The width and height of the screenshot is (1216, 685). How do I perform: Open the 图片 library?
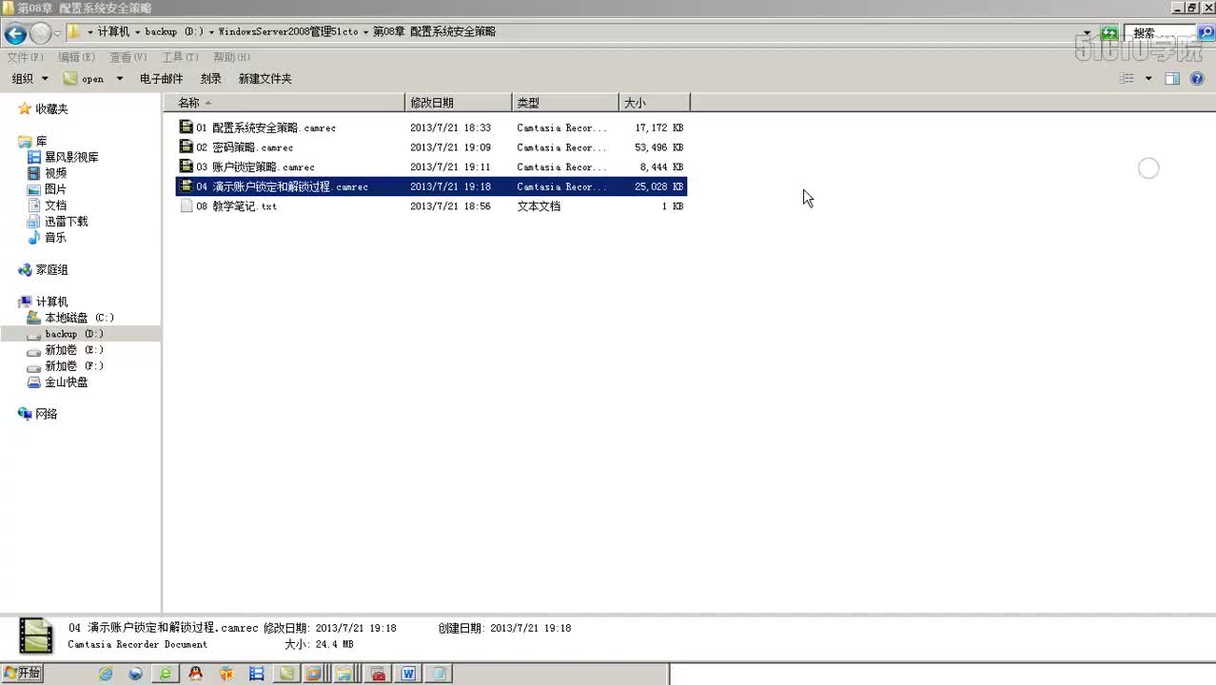click(55, 189)
